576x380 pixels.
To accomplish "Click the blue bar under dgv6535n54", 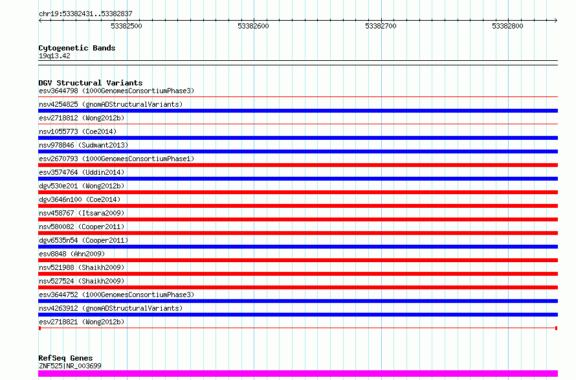I will pos(298,247).
